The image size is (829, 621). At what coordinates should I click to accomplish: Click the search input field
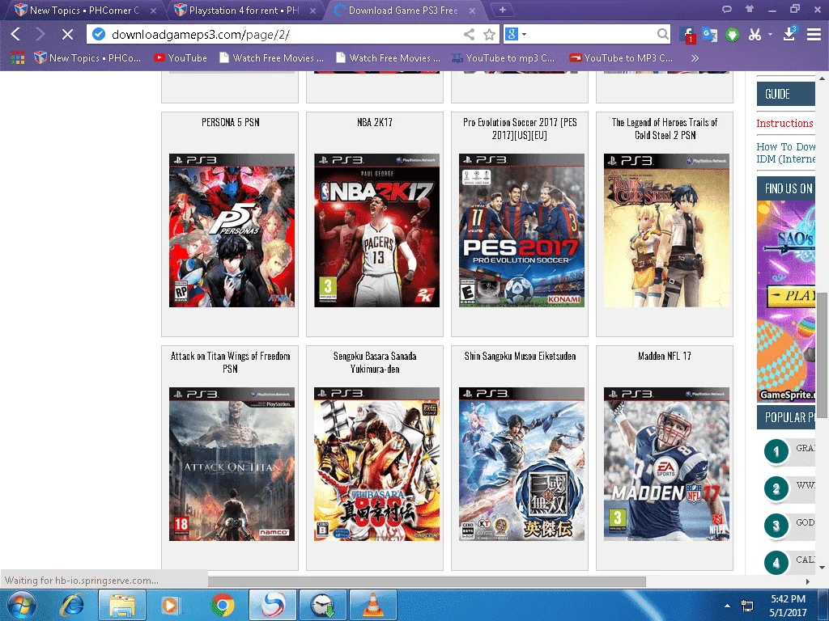[x=591, y=35]
